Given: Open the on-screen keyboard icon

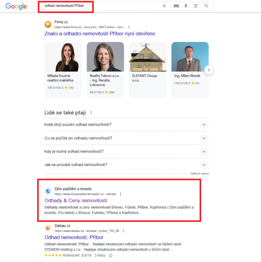Looking at the screenshot, I should click(176, 6).
